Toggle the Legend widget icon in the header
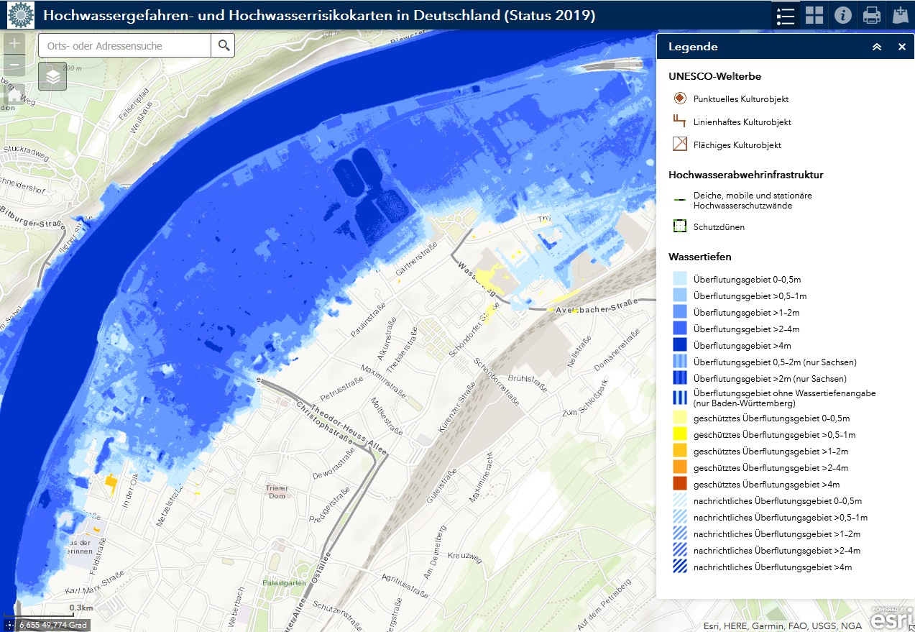The width and height of the screenshot is (915, 632). [786, 15]
